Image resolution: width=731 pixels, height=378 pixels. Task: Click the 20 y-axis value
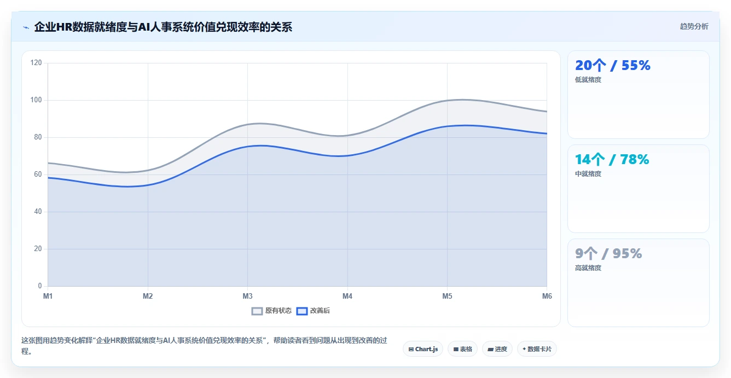[x=38, y=249]
